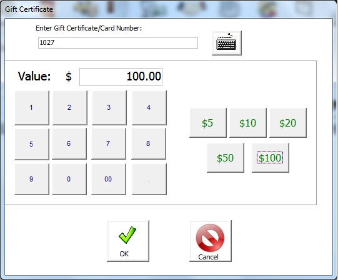
Task: Choose the $50 preset value
Action: 226,158
